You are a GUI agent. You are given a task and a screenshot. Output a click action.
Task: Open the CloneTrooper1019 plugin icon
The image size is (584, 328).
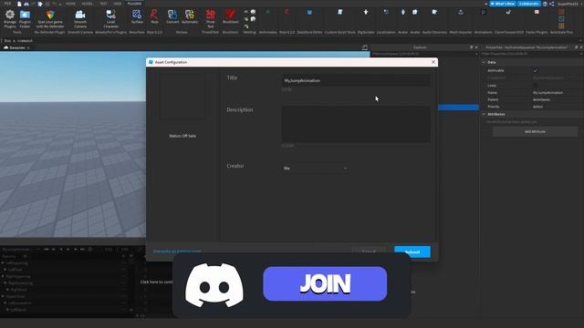click(508, 12)
